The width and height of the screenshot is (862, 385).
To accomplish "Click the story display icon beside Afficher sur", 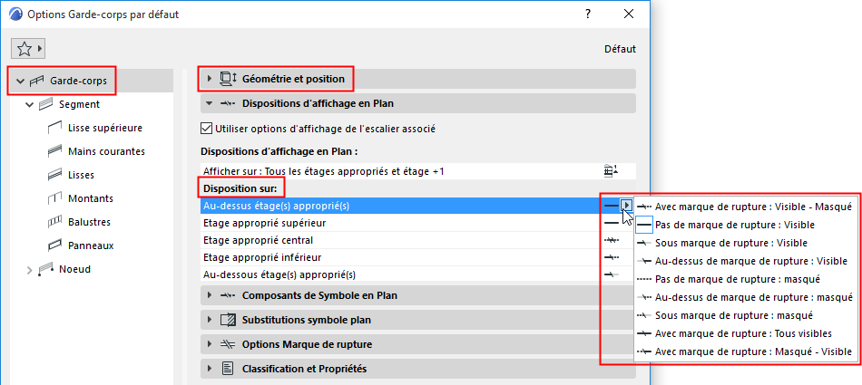I will [x=611, y=170].
